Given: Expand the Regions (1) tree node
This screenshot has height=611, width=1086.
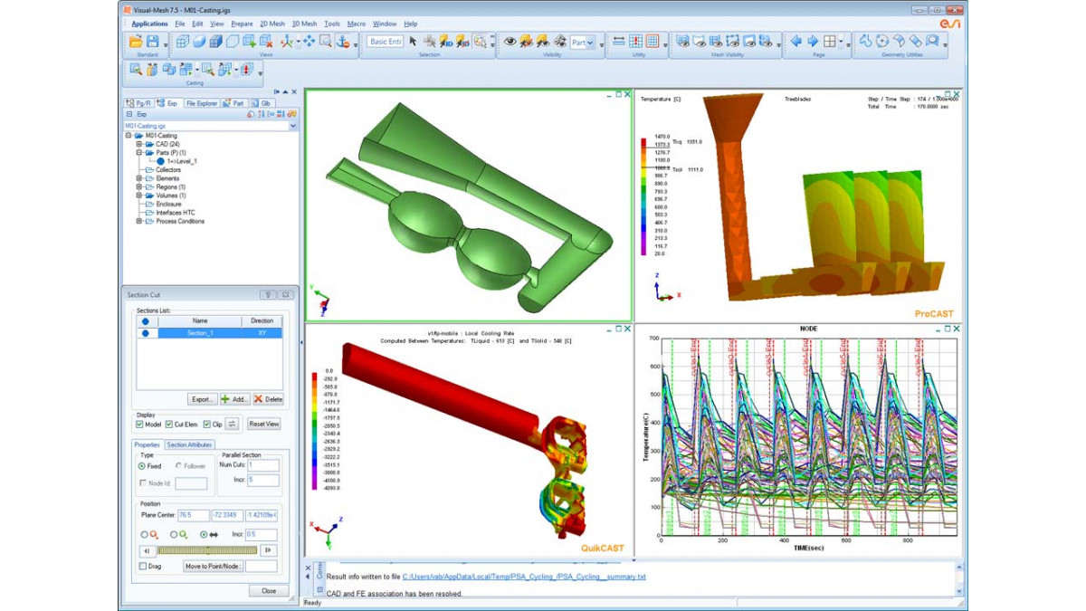Looking at the screenshot, I should [139, 187].
